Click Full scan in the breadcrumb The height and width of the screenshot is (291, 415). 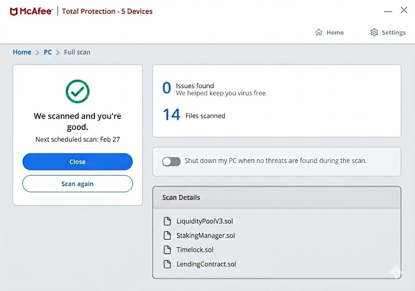[x=77, y=52]
